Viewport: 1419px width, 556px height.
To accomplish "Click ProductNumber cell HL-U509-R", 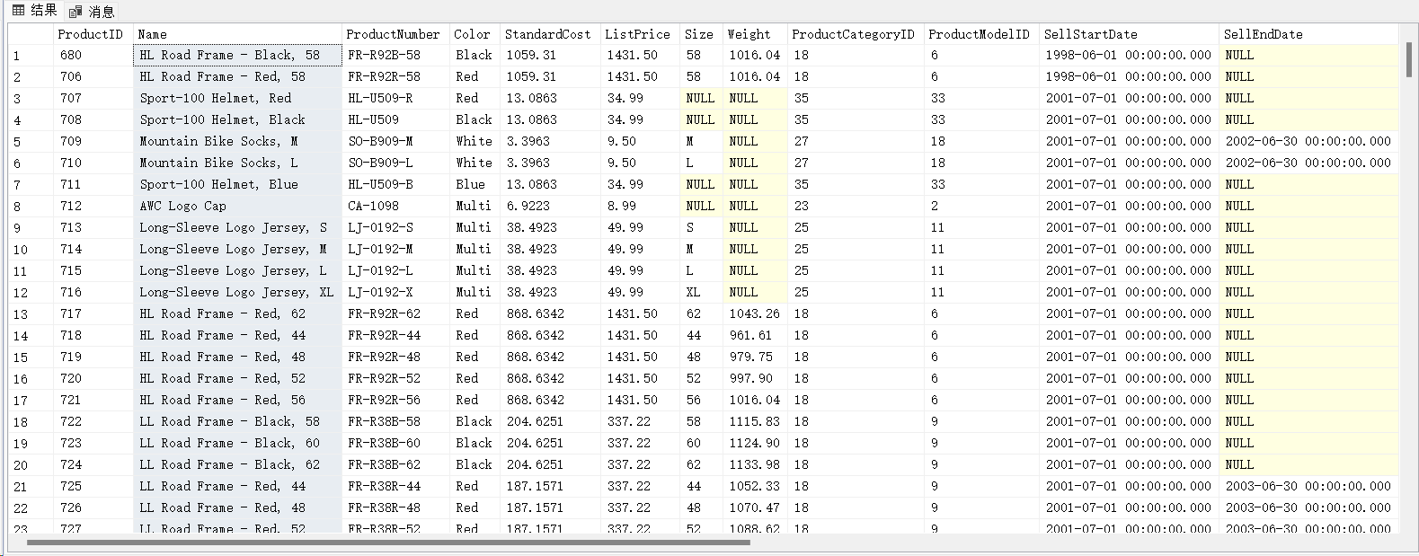I will 395,98.
